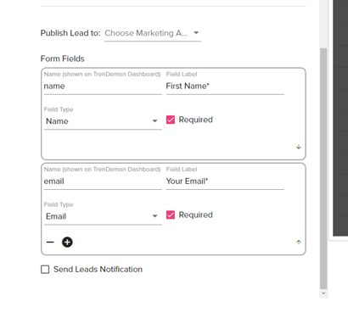Move the email field up with arrow icon
This screenshot has height=318, width=348.
point(299,242)
